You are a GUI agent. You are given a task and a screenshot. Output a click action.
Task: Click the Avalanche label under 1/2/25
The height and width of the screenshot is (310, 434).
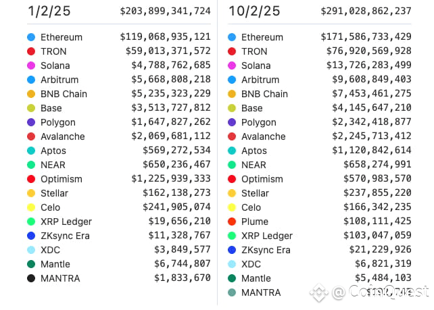coord(63,136)
